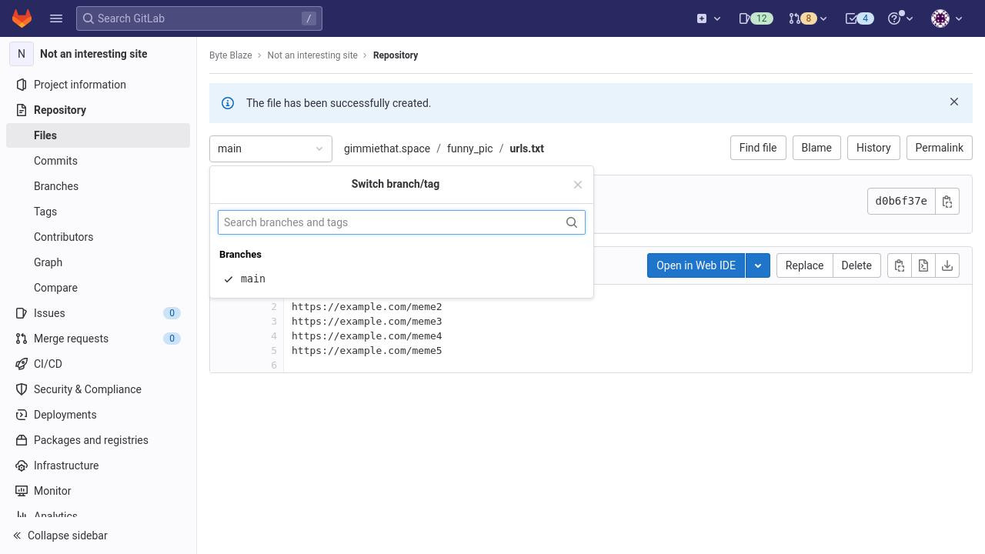Open the help question mark menu
The image size is (985, 554).
coord(900,18)
